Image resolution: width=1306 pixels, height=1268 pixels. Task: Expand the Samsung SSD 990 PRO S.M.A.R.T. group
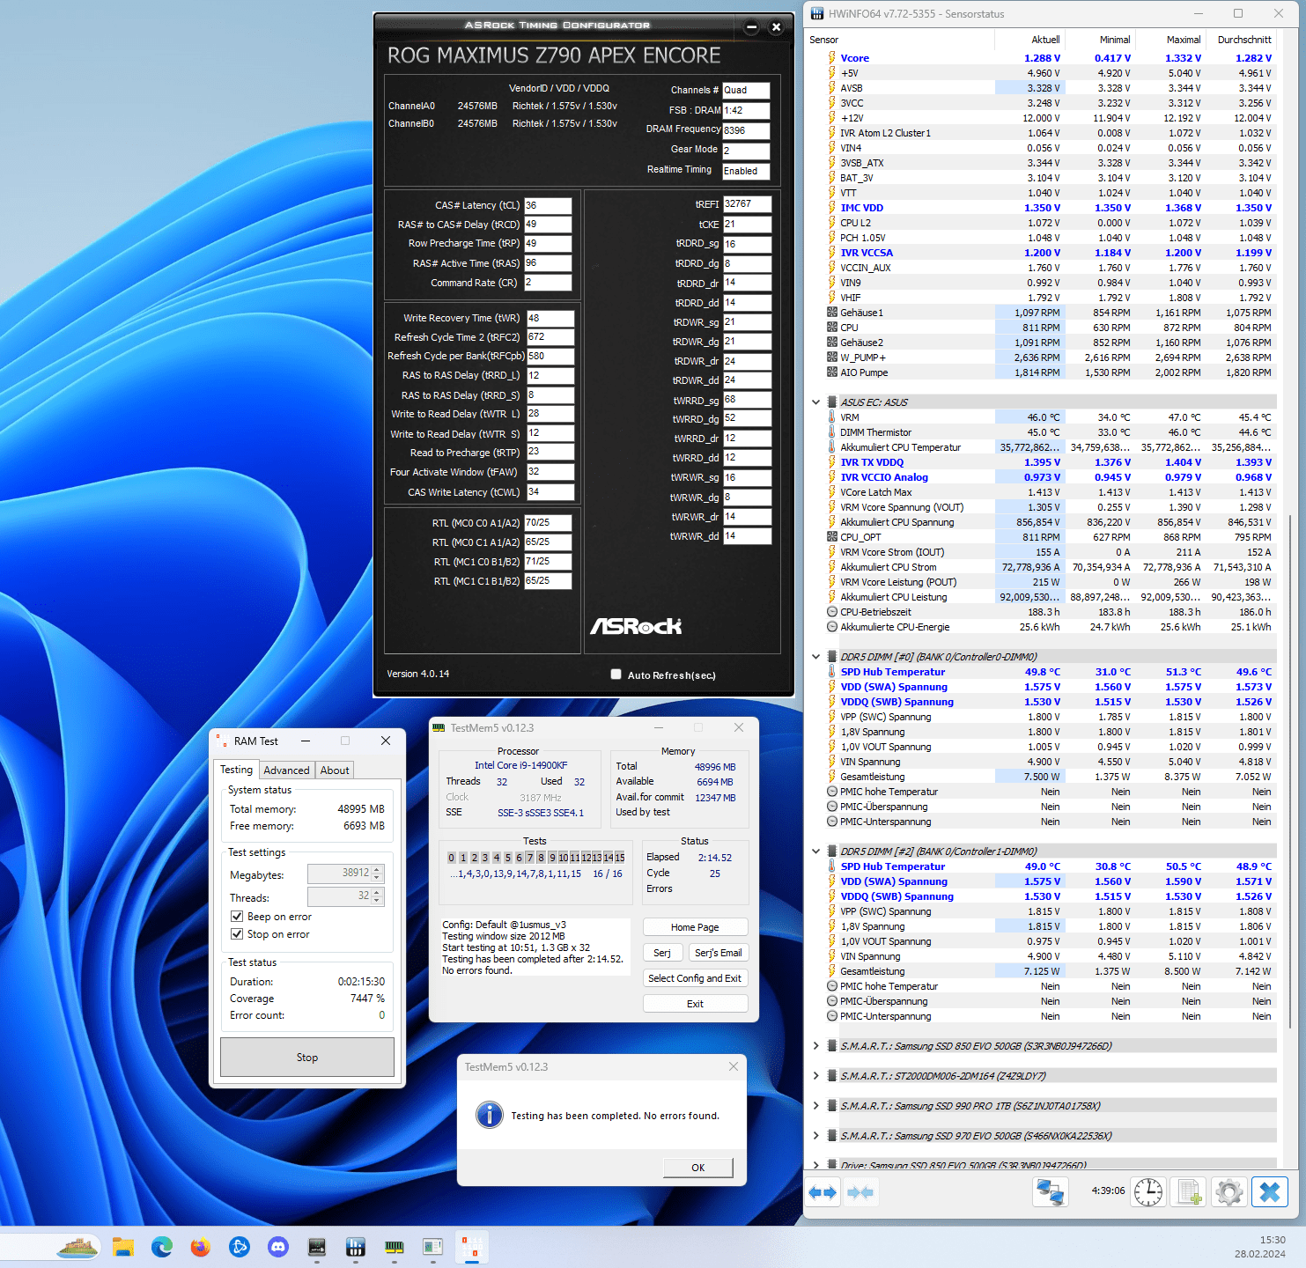click(816, 1106)
